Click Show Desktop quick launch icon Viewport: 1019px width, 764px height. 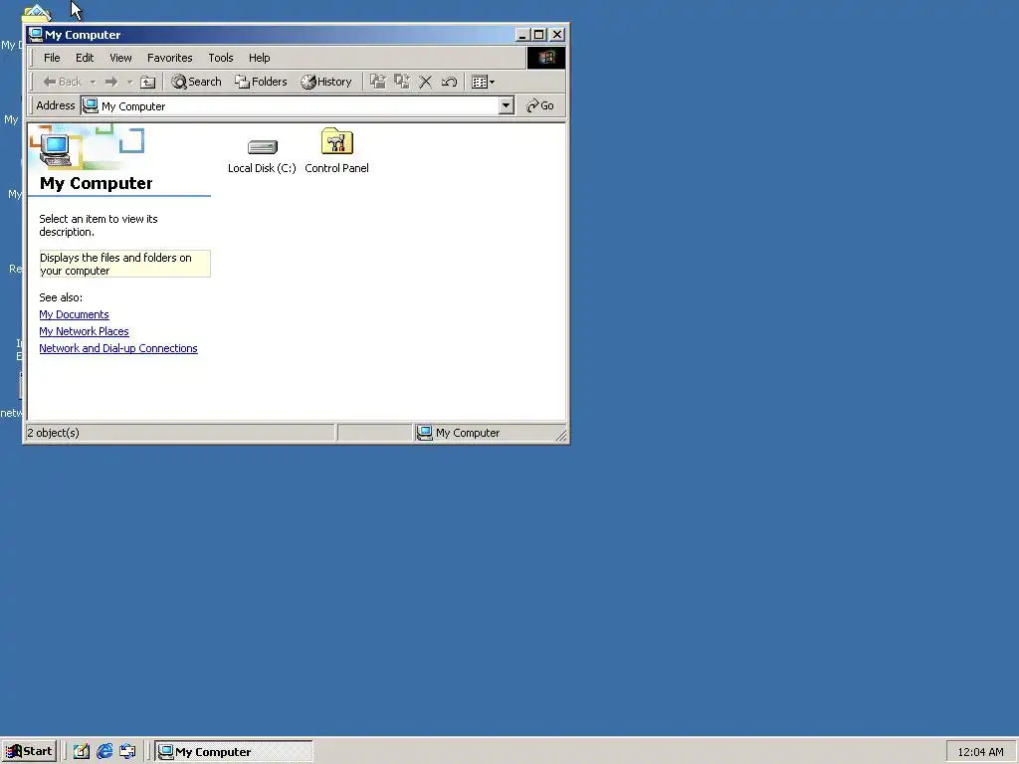click(82, 752)
